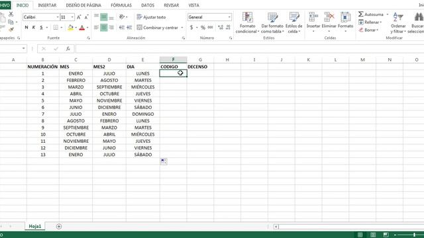This screenshot has height=238, width=424.
Task: Open Estilos de celda gallery
Action: pos(294,22)
